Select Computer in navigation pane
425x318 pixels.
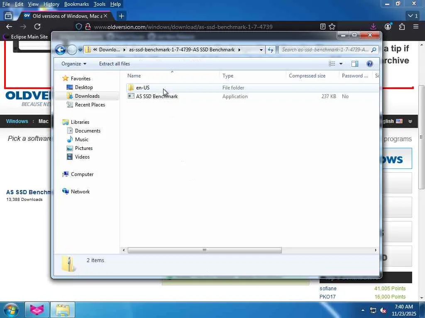82,174
